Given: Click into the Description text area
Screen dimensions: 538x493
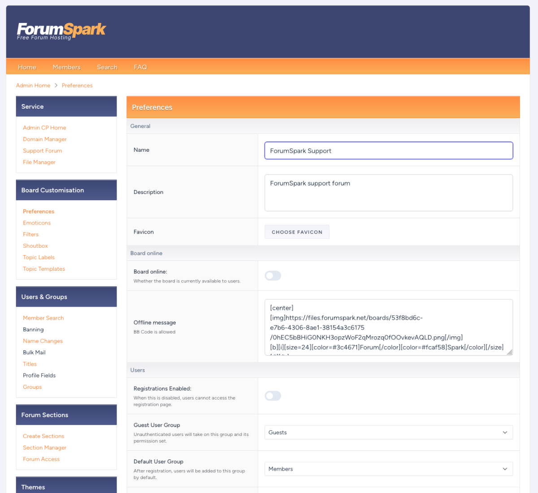Looking at the screenshot, I should coord(389,193).
